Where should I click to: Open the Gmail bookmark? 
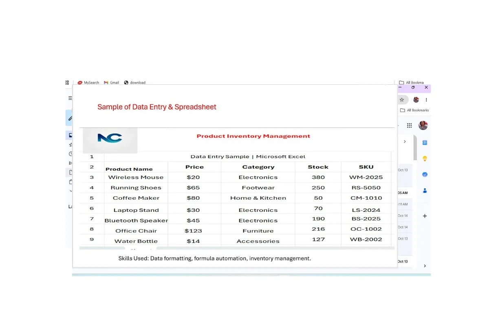tap(111, 82)
